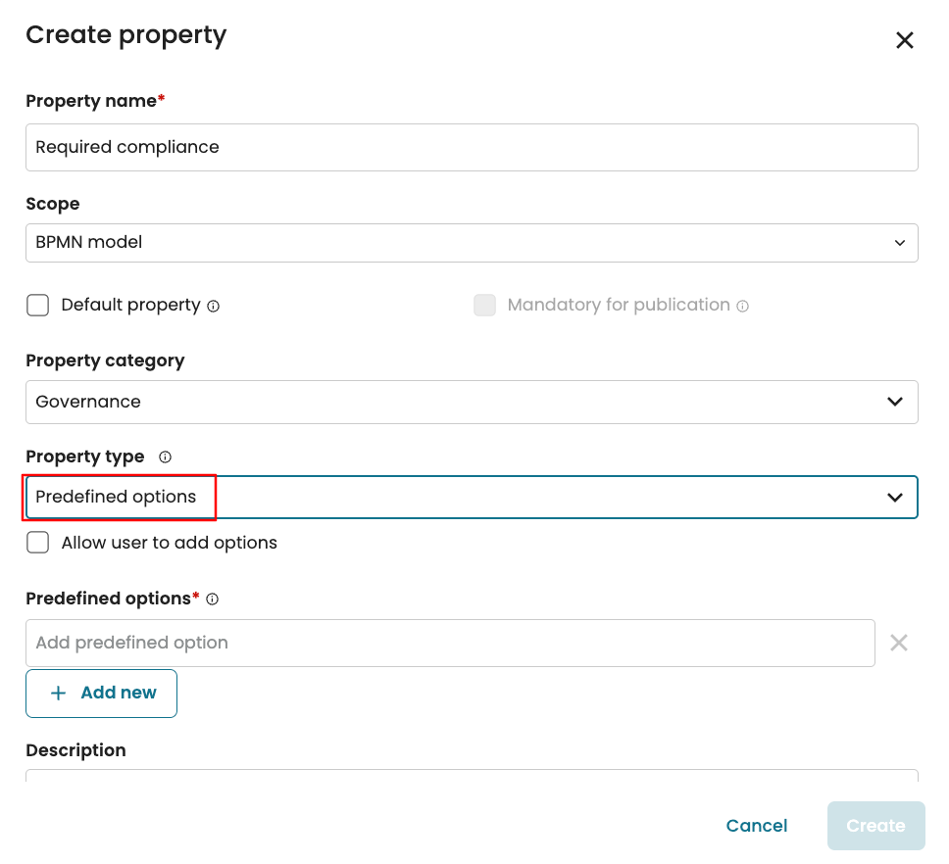This screenshot has height=864, width=949.
Task: Close the Create property dialog
Action: point(904,40)
